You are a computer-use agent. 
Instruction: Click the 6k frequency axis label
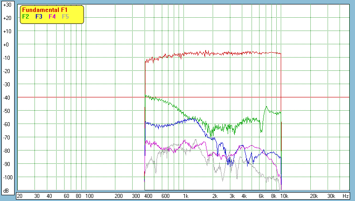[x=261, y=196]
